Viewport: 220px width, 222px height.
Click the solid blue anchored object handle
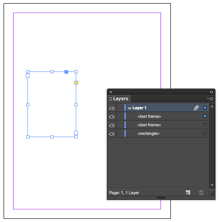[x=66, y=72]
